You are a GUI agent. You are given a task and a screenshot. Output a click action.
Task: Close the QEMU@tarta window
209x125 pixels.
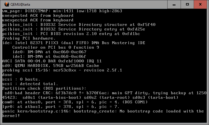[200, 4]
